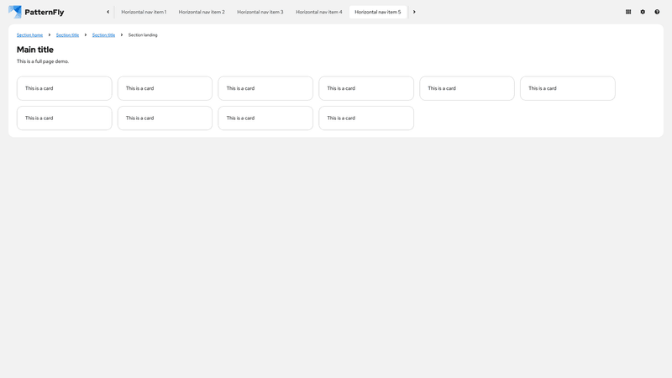Open settings via the gear icon
The image size is (672, 378).
[643, 12]
